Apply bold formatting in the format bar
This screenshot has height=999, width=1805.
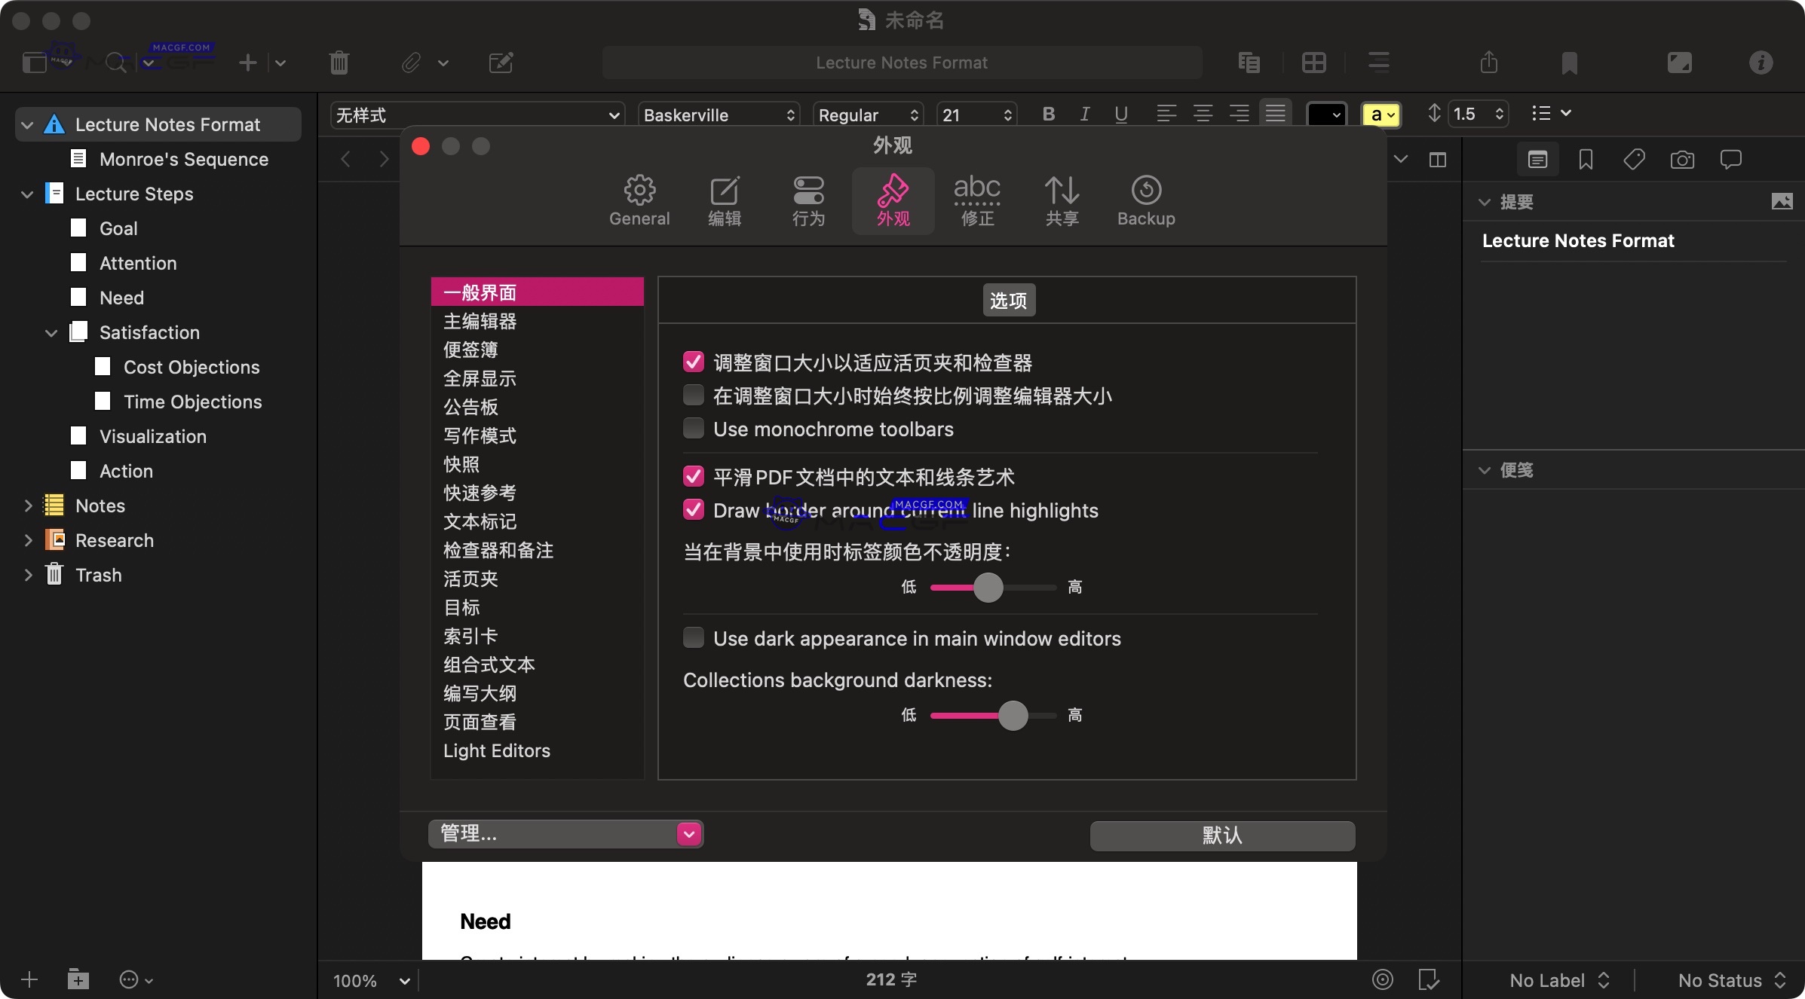point(1047,114)
